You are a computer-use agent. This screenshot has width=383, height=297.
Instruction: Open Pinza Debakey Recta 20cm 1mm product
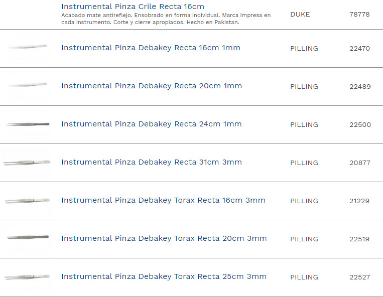coord(151,86)
